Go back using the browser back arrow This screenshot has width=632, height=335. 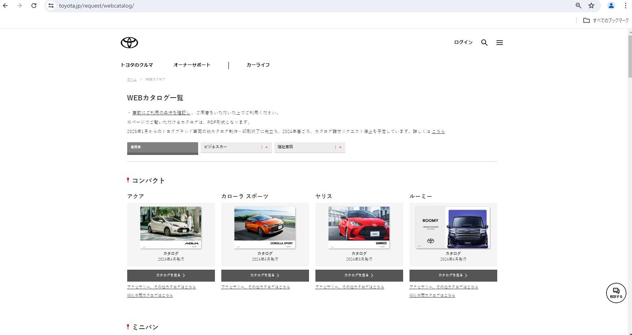6,6
